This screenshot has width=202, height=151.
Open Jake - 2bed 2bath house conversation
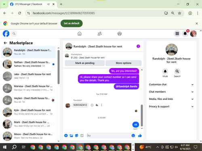click(x=29, y=76)
